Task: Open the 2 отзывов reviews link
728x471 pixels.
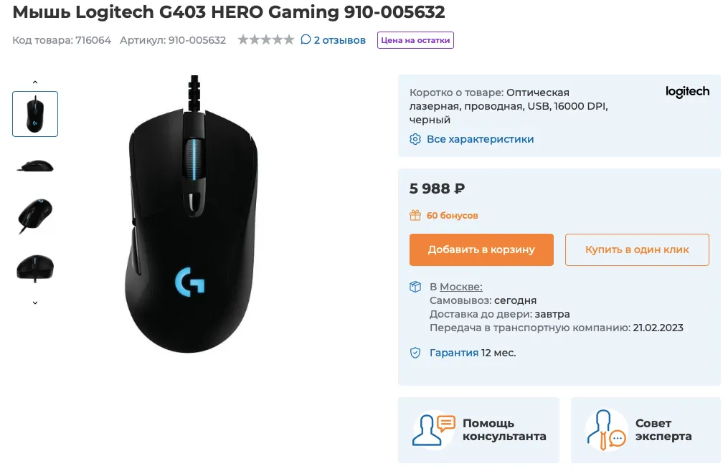Action: 340,40
